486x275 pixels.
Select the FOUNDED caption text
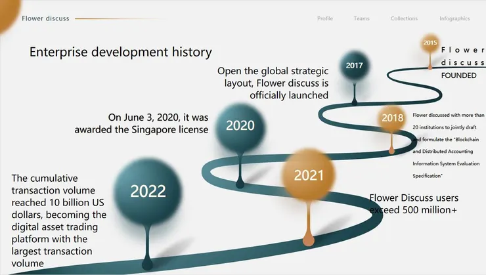pyautogui.click(x=458, y=75)
